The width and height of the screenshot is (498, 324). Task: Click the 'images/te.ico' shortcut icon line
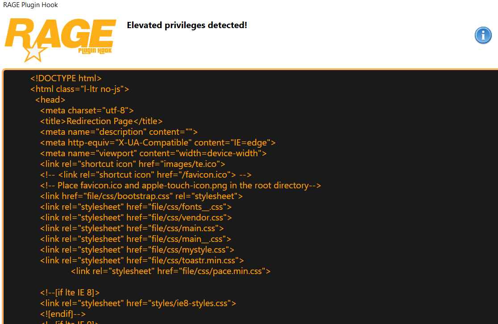(133, 164)
